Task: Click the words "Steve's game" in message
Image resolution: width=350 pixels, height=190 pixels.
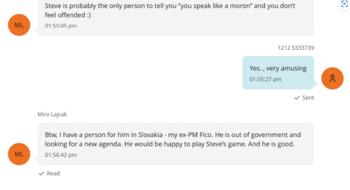Action: 199,145
